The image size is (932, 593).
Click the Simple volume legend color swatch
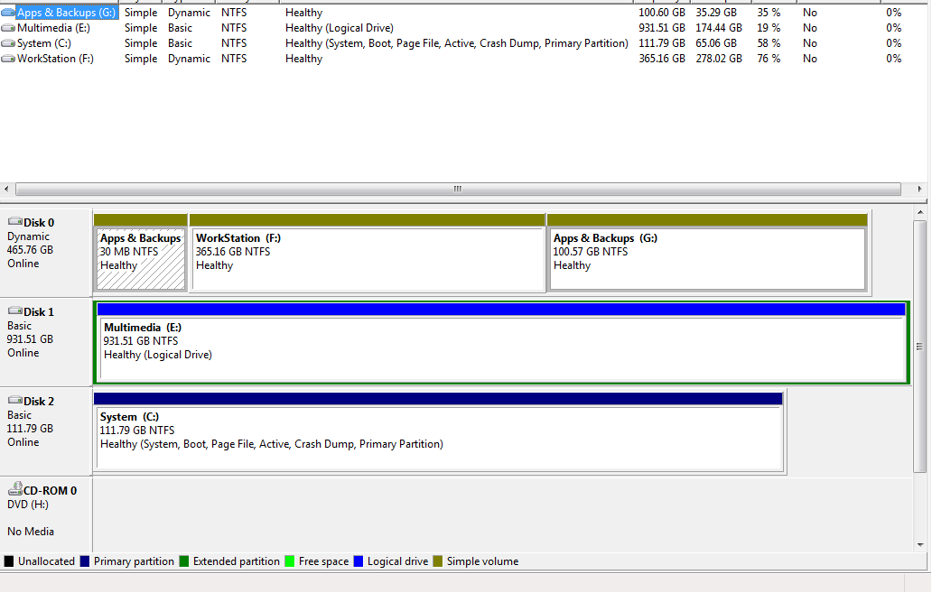(439, 561)
